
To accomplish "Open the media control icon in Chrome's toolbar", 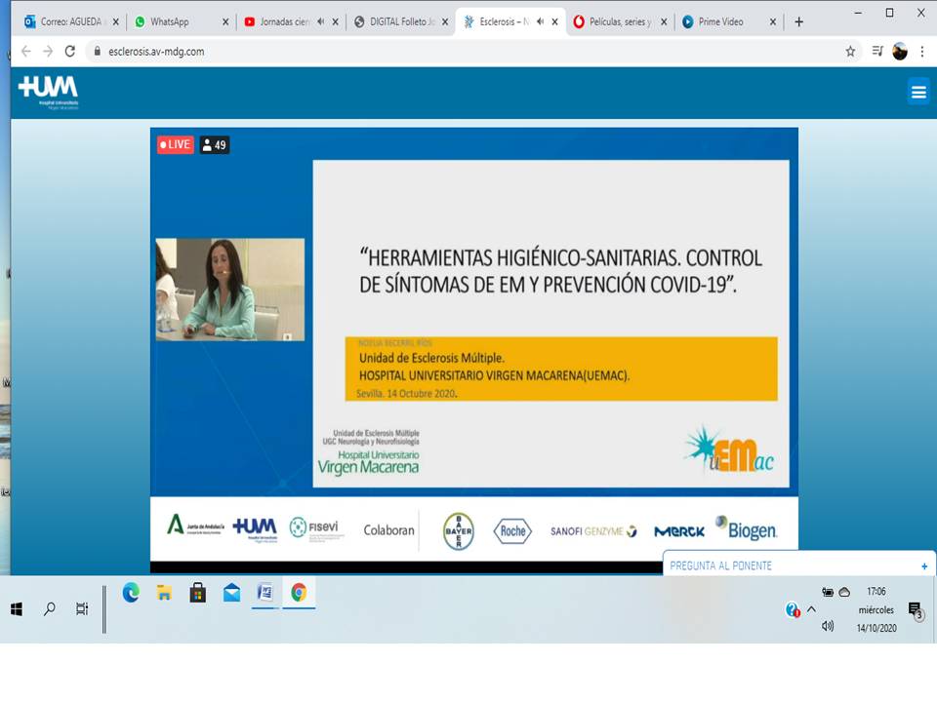I will click(x=876, y=52).
